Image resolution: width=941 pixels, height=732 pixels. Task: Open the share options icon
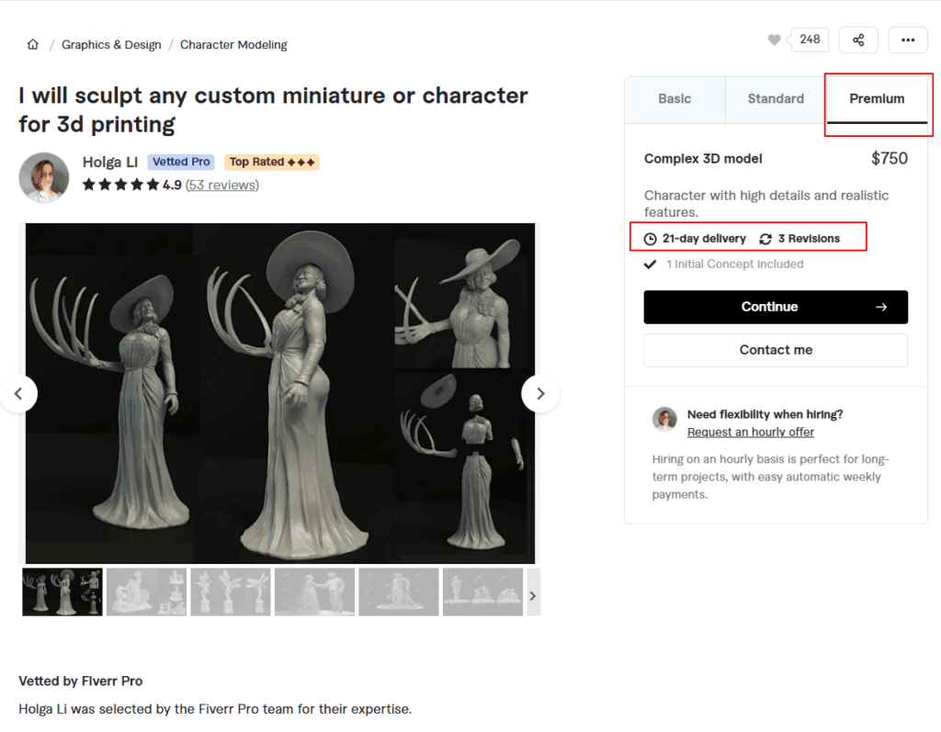coord(858,39)
